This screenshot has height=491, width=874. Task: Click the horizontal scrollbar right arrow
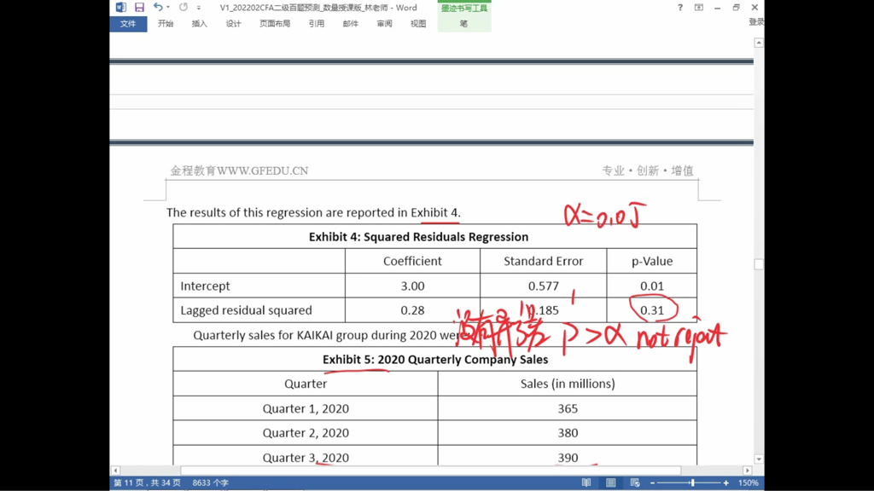tap(748, 471)
